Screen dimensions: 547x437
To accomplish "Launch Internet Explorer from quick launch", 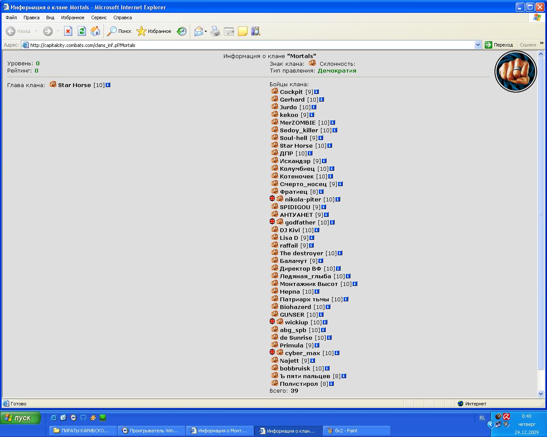I will pos(53,418).
